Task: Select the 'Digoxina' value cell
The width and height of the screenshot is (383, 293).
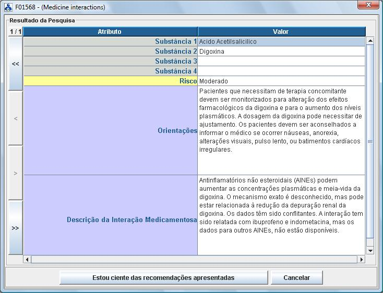Action: pos(281,52)
